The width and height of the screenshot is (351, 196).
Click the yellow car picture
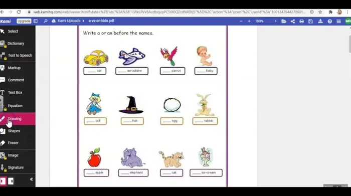[96, 58]
